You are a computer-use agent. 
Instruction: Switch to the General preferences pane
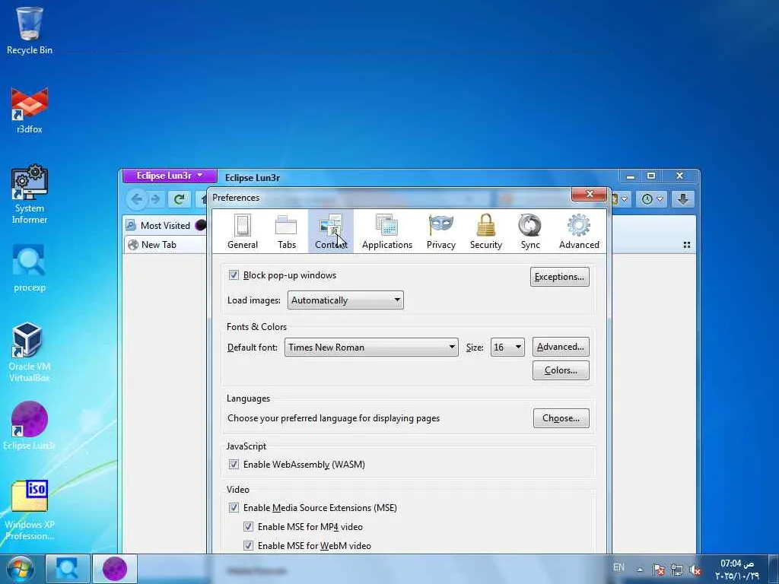[243, 231]
